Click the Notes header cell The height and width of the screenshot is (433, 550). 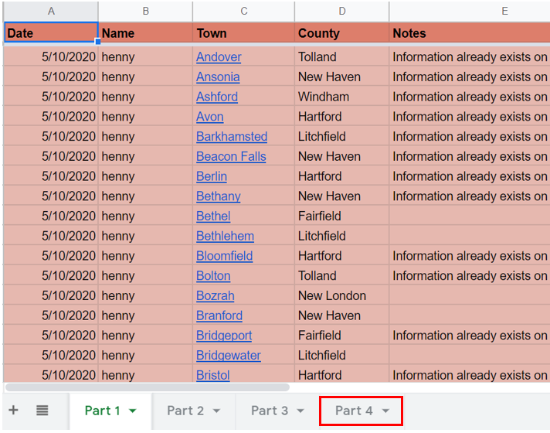pos(468,33)
